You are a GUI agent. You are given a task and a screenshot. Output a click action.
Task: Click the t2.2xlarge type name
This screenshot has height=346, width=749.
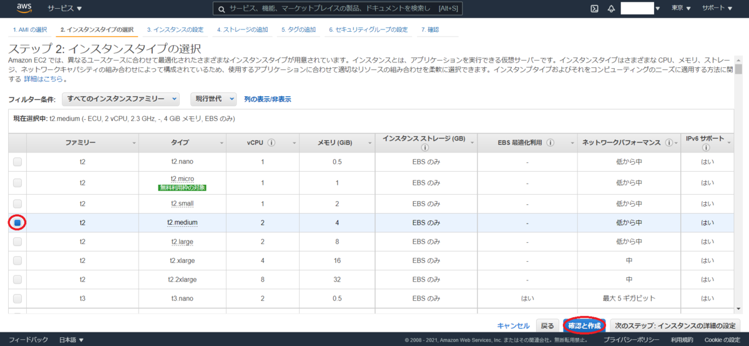pyautogui.click(x=182, y=279)
